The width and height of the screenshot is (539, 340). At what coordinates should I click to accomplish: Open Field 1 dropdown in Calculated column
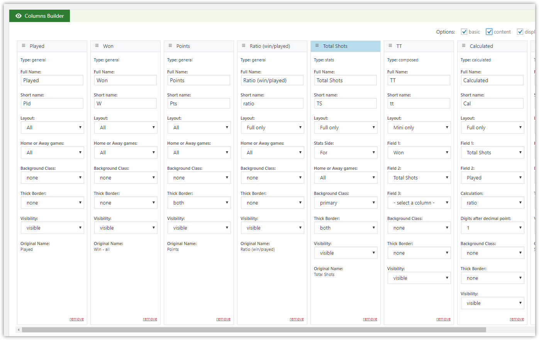coord(493,152)
